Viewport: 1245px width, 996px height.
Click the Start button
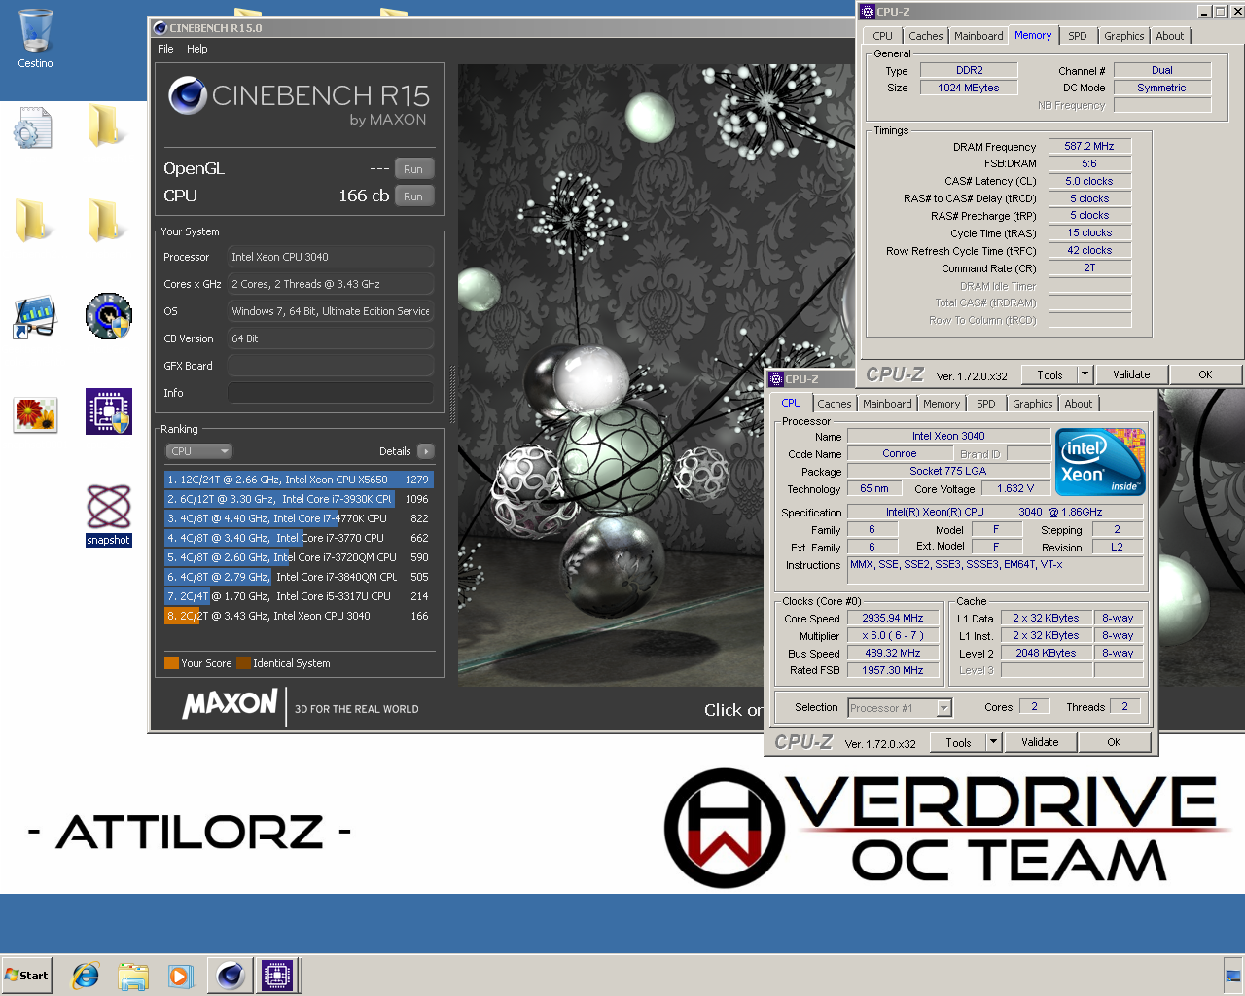click(26, 976)
